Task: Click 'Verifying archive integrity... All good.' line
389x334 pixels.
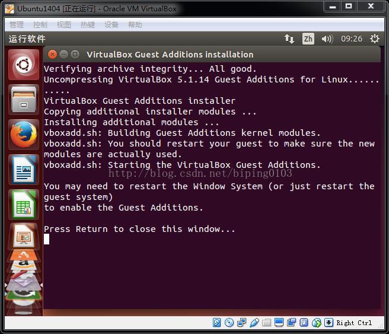Action: (150, 69)
